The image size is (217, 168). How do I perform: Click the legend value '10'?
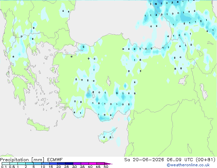tap(43, 167)
